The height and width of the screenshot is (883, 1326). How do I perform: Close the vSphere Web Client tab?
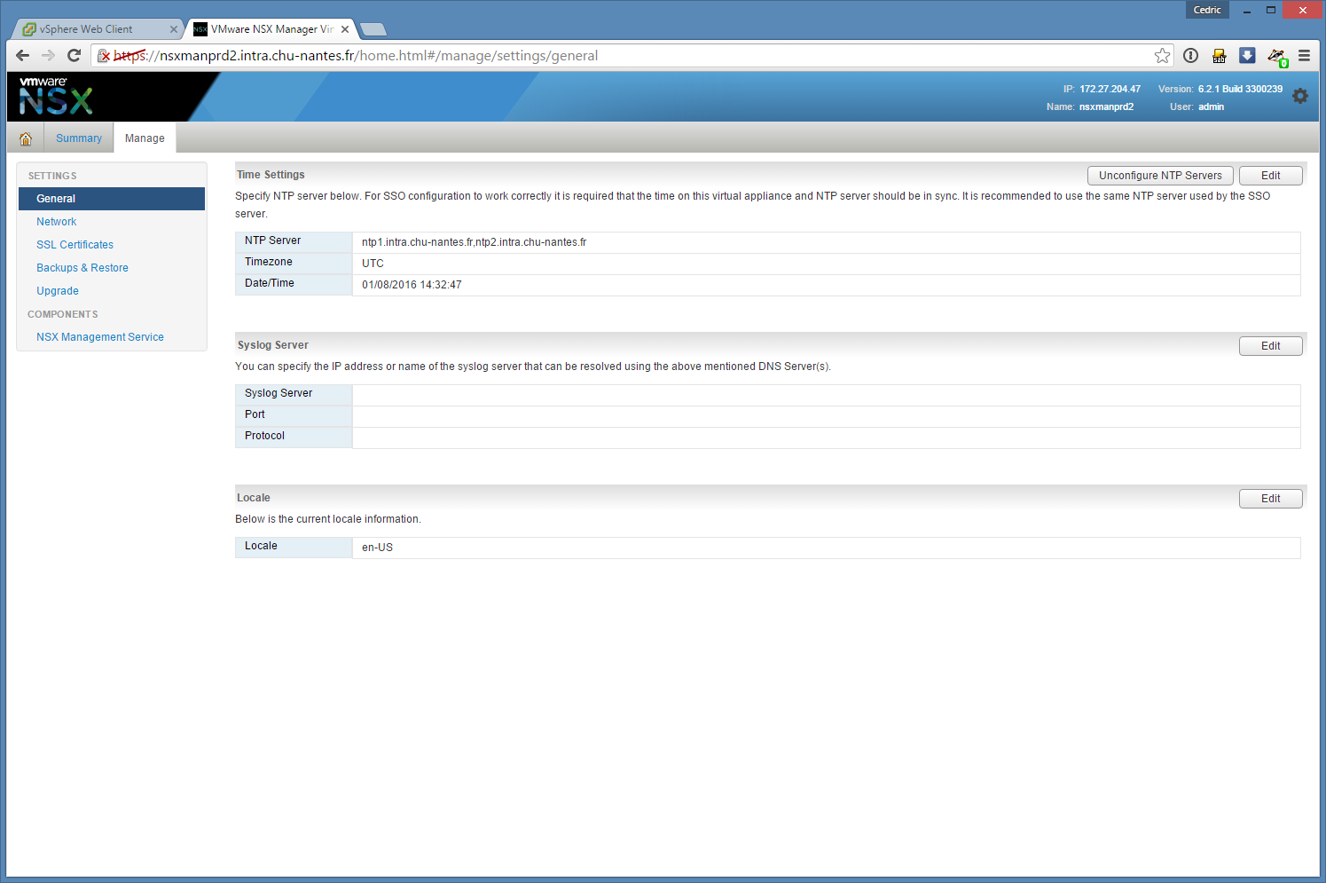click(174, 29)
